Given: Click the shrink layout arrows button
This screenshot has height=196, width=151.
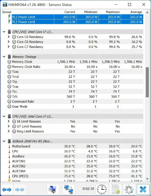Looking at the screenshot, I should 20,190.
